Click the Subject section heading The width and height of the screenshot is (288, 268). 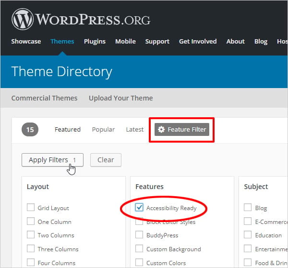[256, 187]
